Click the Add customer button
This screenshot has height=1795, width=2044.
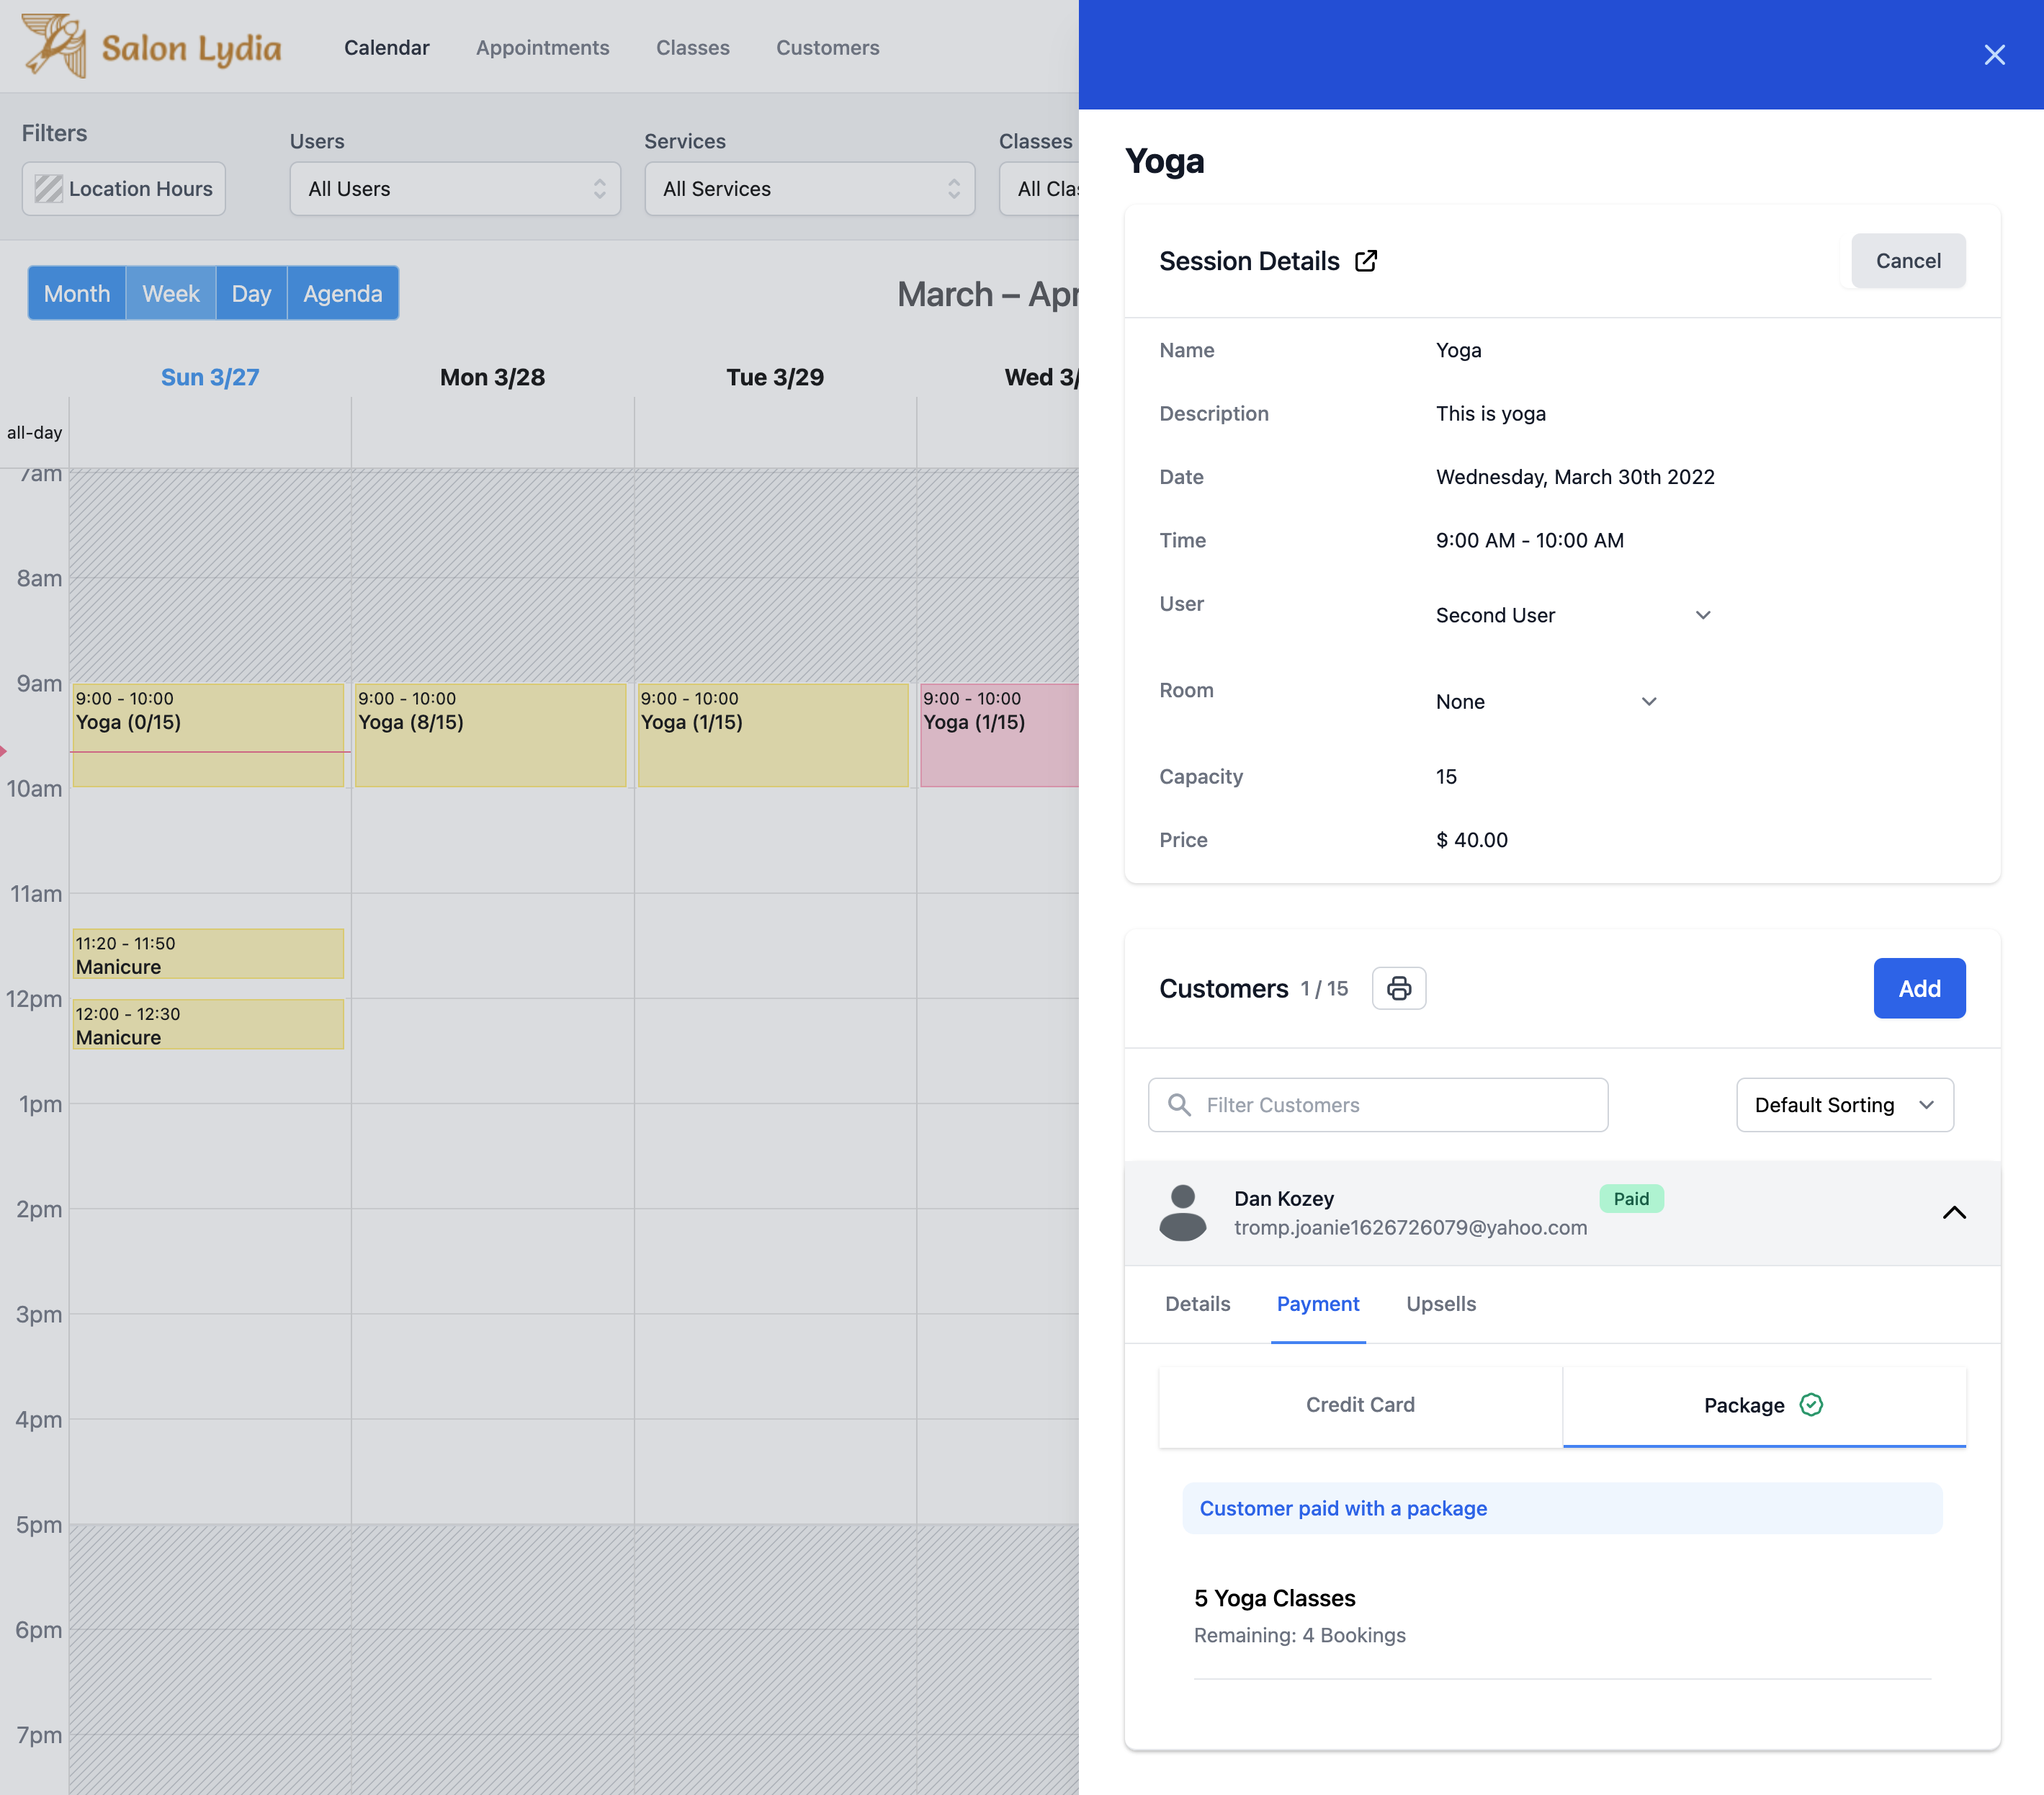[x=1918, y=988]
